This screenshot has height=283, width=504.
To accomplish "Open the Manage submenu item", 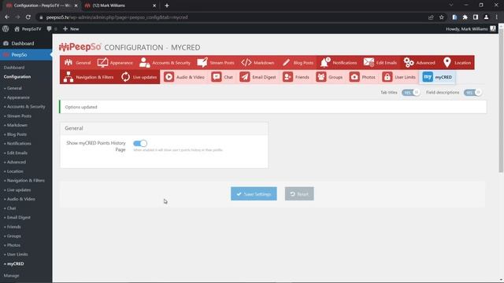I will (12, 276).
